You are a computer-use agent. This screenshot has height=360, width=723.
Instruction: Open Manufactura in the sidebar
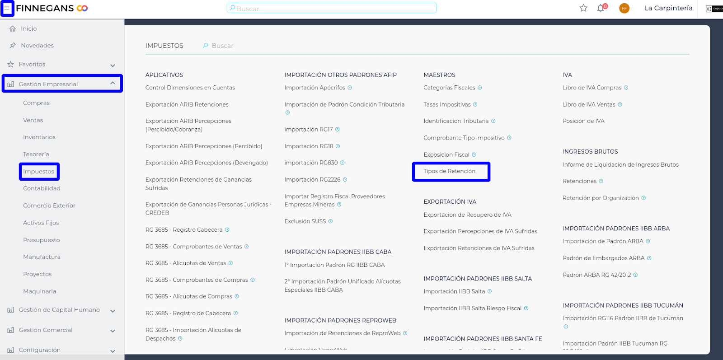click(x=42, y=257)
